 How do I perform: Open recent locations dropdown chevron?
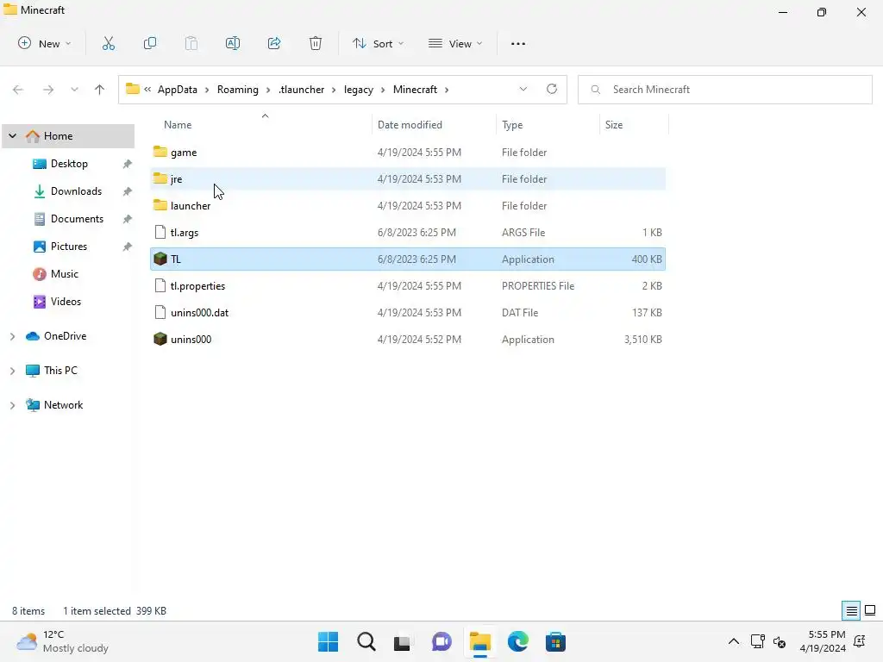[74, 90]
